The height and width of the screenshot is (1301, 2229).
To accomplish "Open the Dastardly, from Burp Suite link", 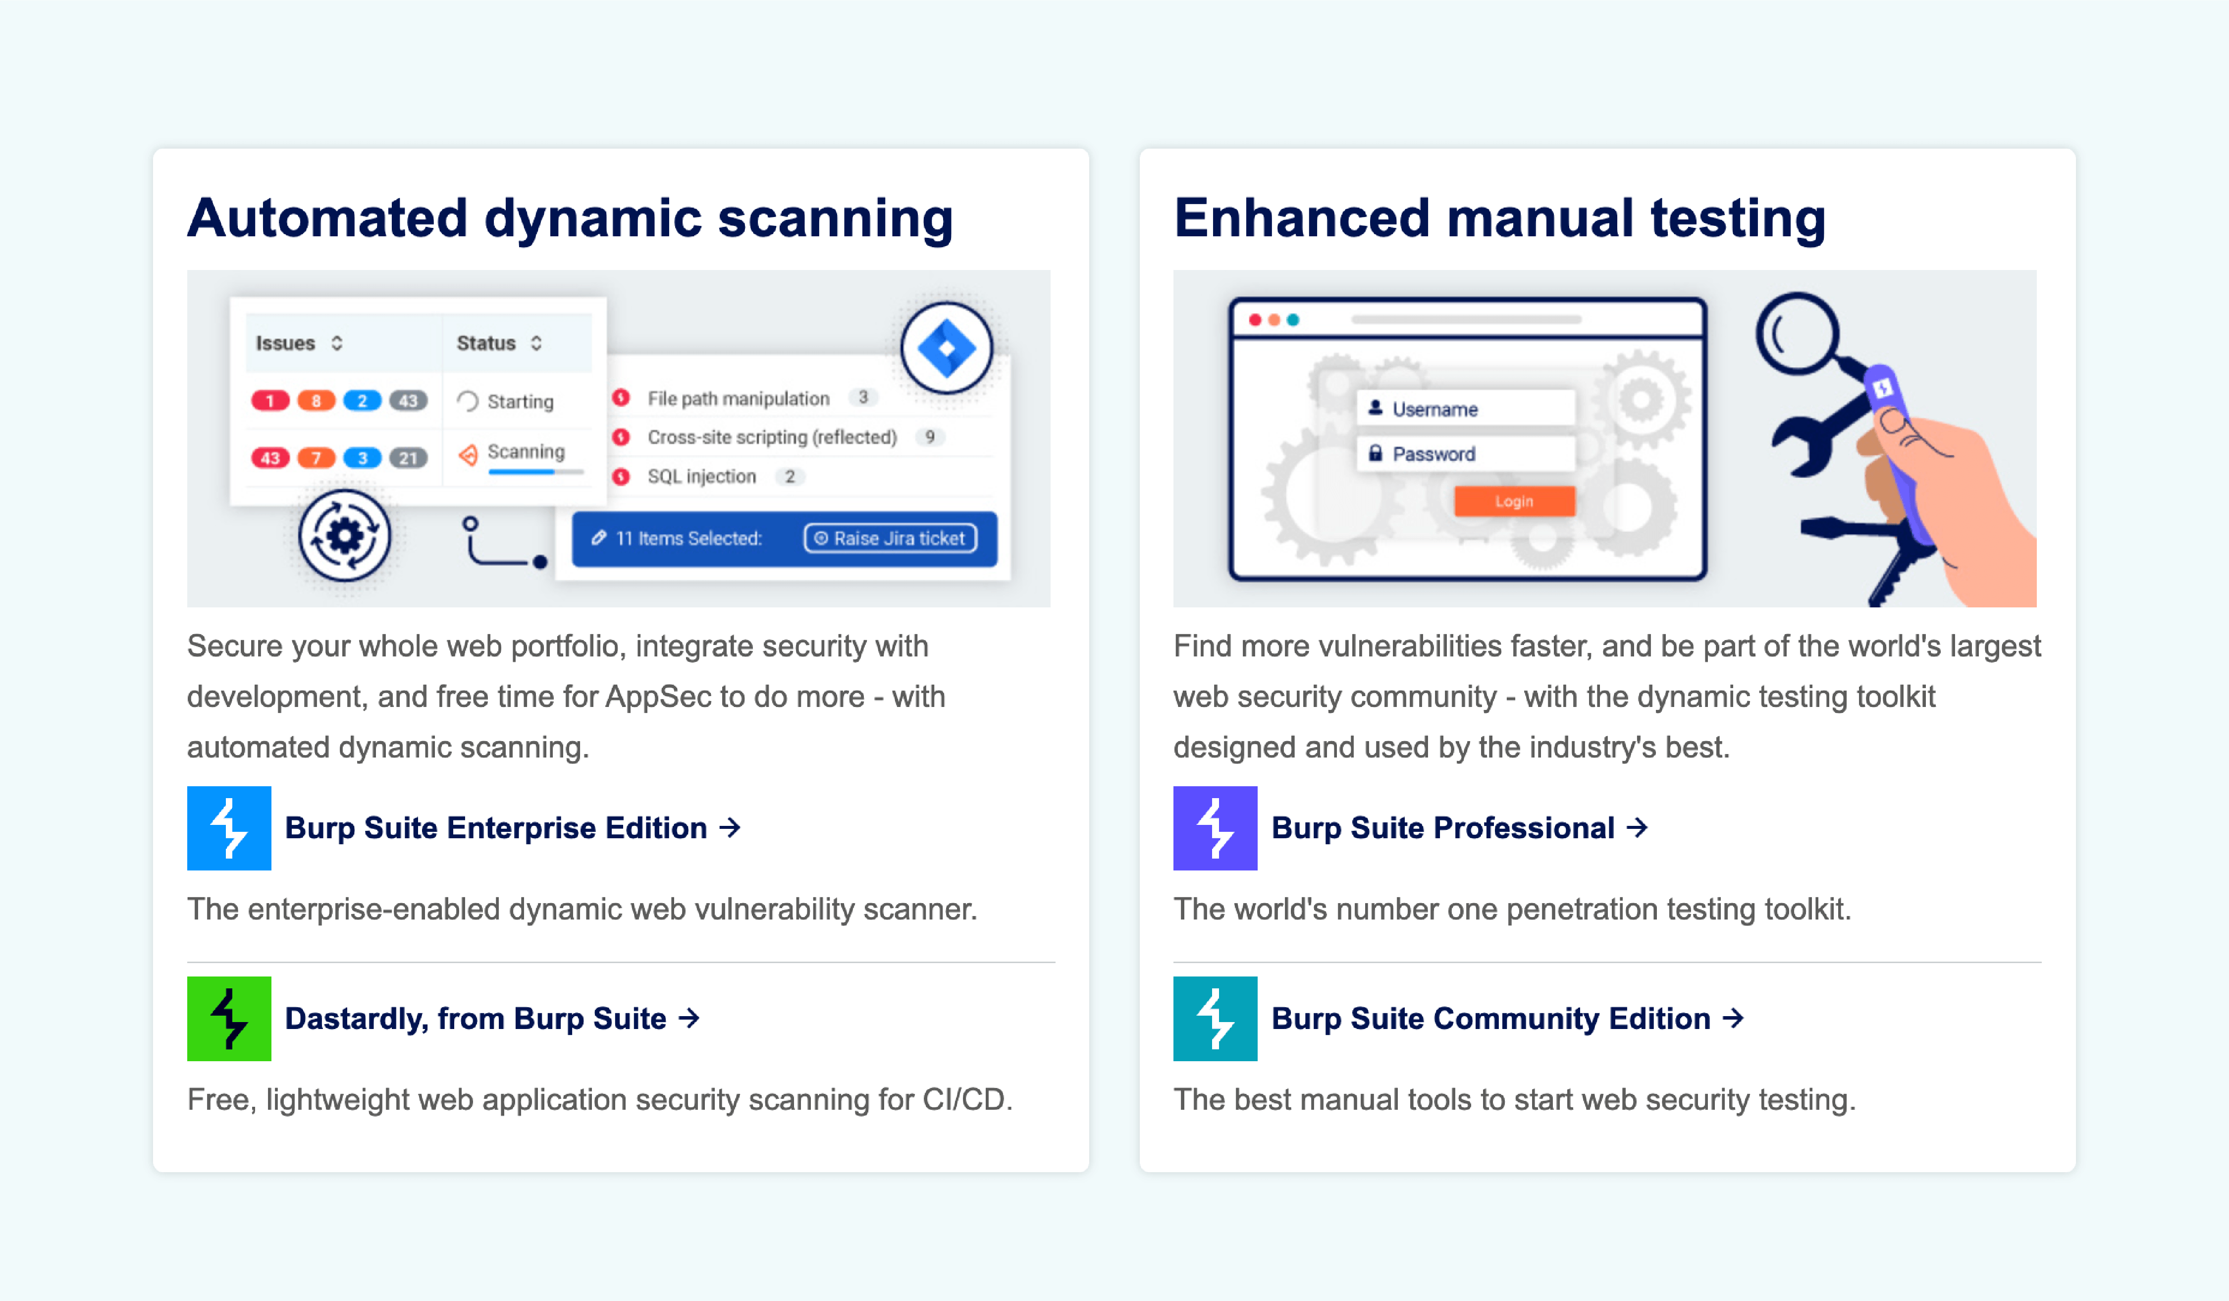I will click(x=493, y=1019).
